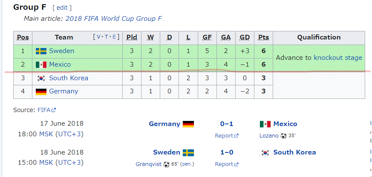Click Germany flag in the 17 June match

pyautogui.click(x=188, y=124)
